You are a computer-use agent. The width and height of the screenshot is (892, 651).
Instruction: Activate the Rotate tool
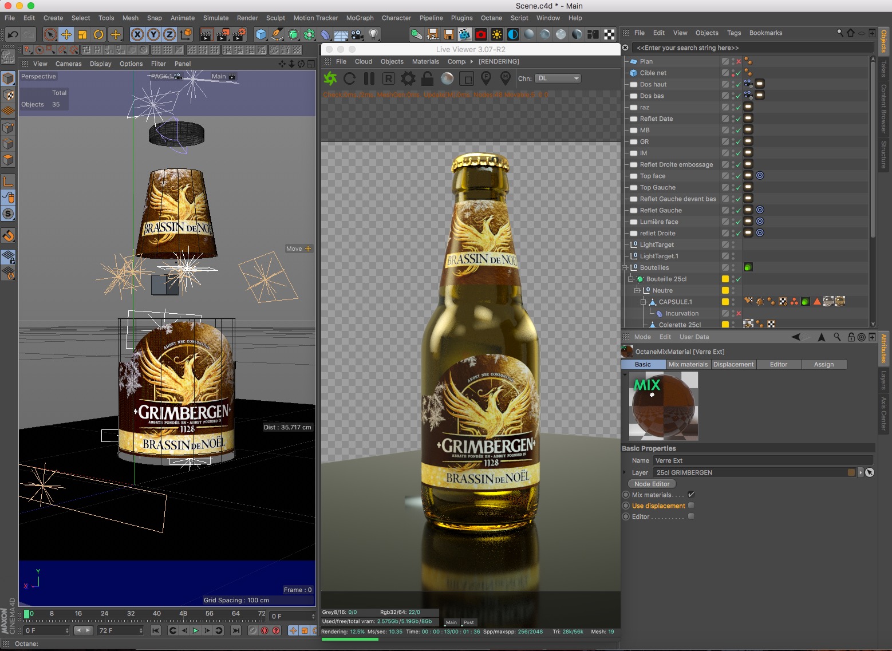coord(98,34)
